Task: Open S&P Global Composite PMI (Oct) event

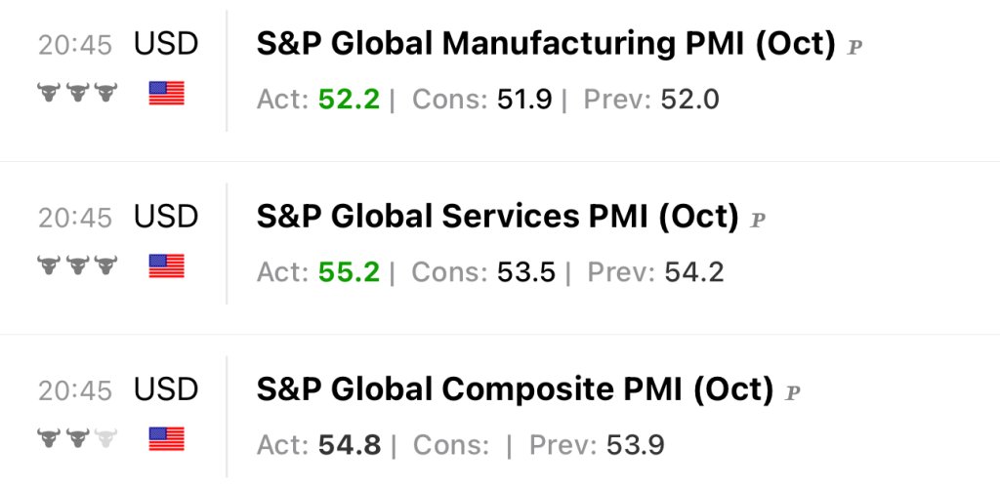Action: tap(515, 390)
